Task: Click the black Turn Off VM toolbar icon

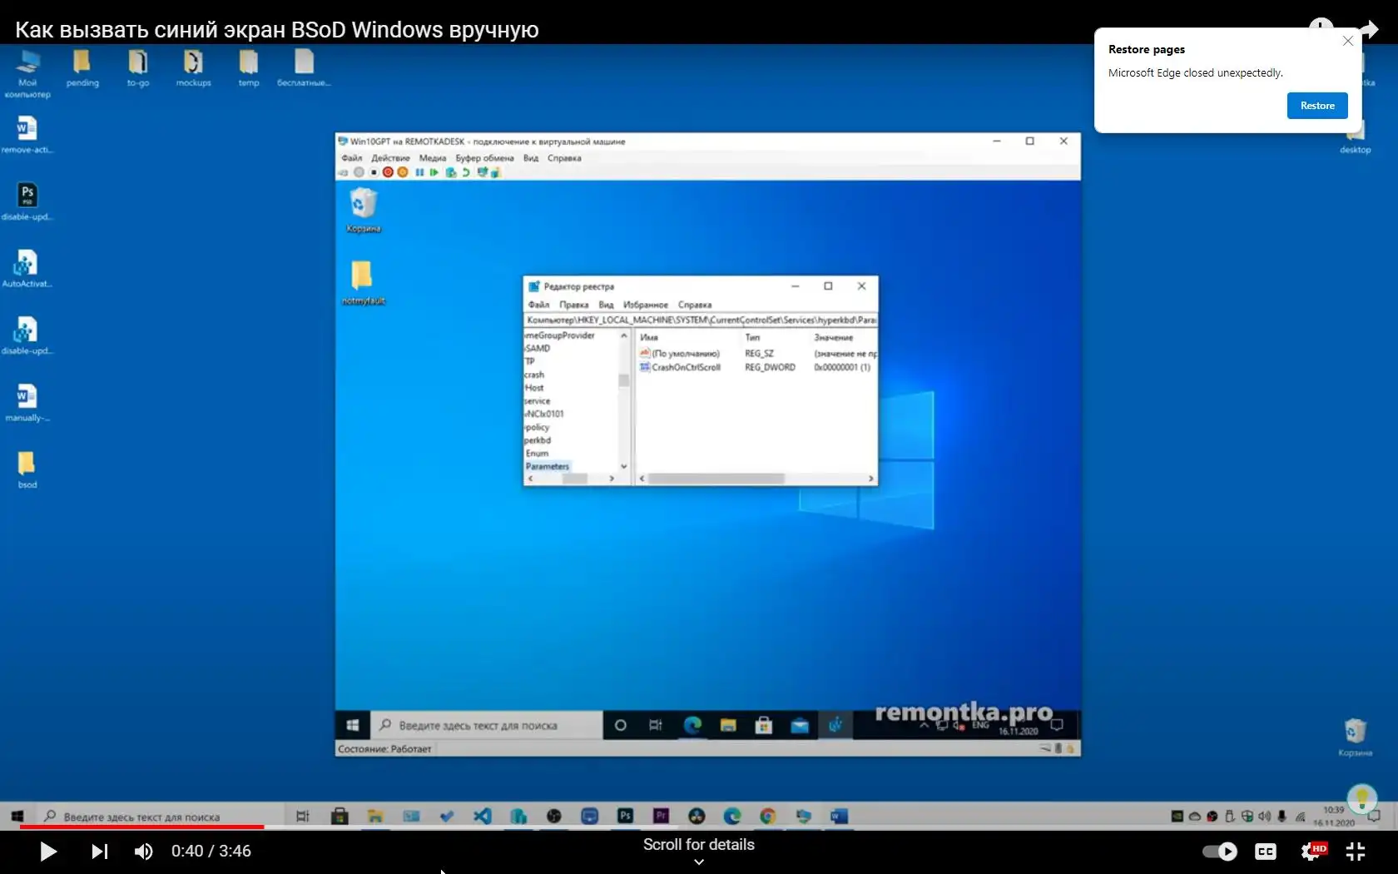Action: 374,172
